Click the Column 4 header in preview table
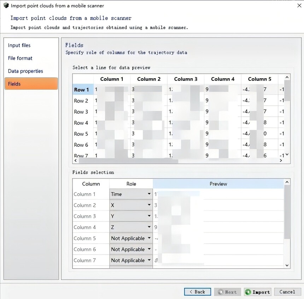 pyautogui.click(x=223, y=79)
